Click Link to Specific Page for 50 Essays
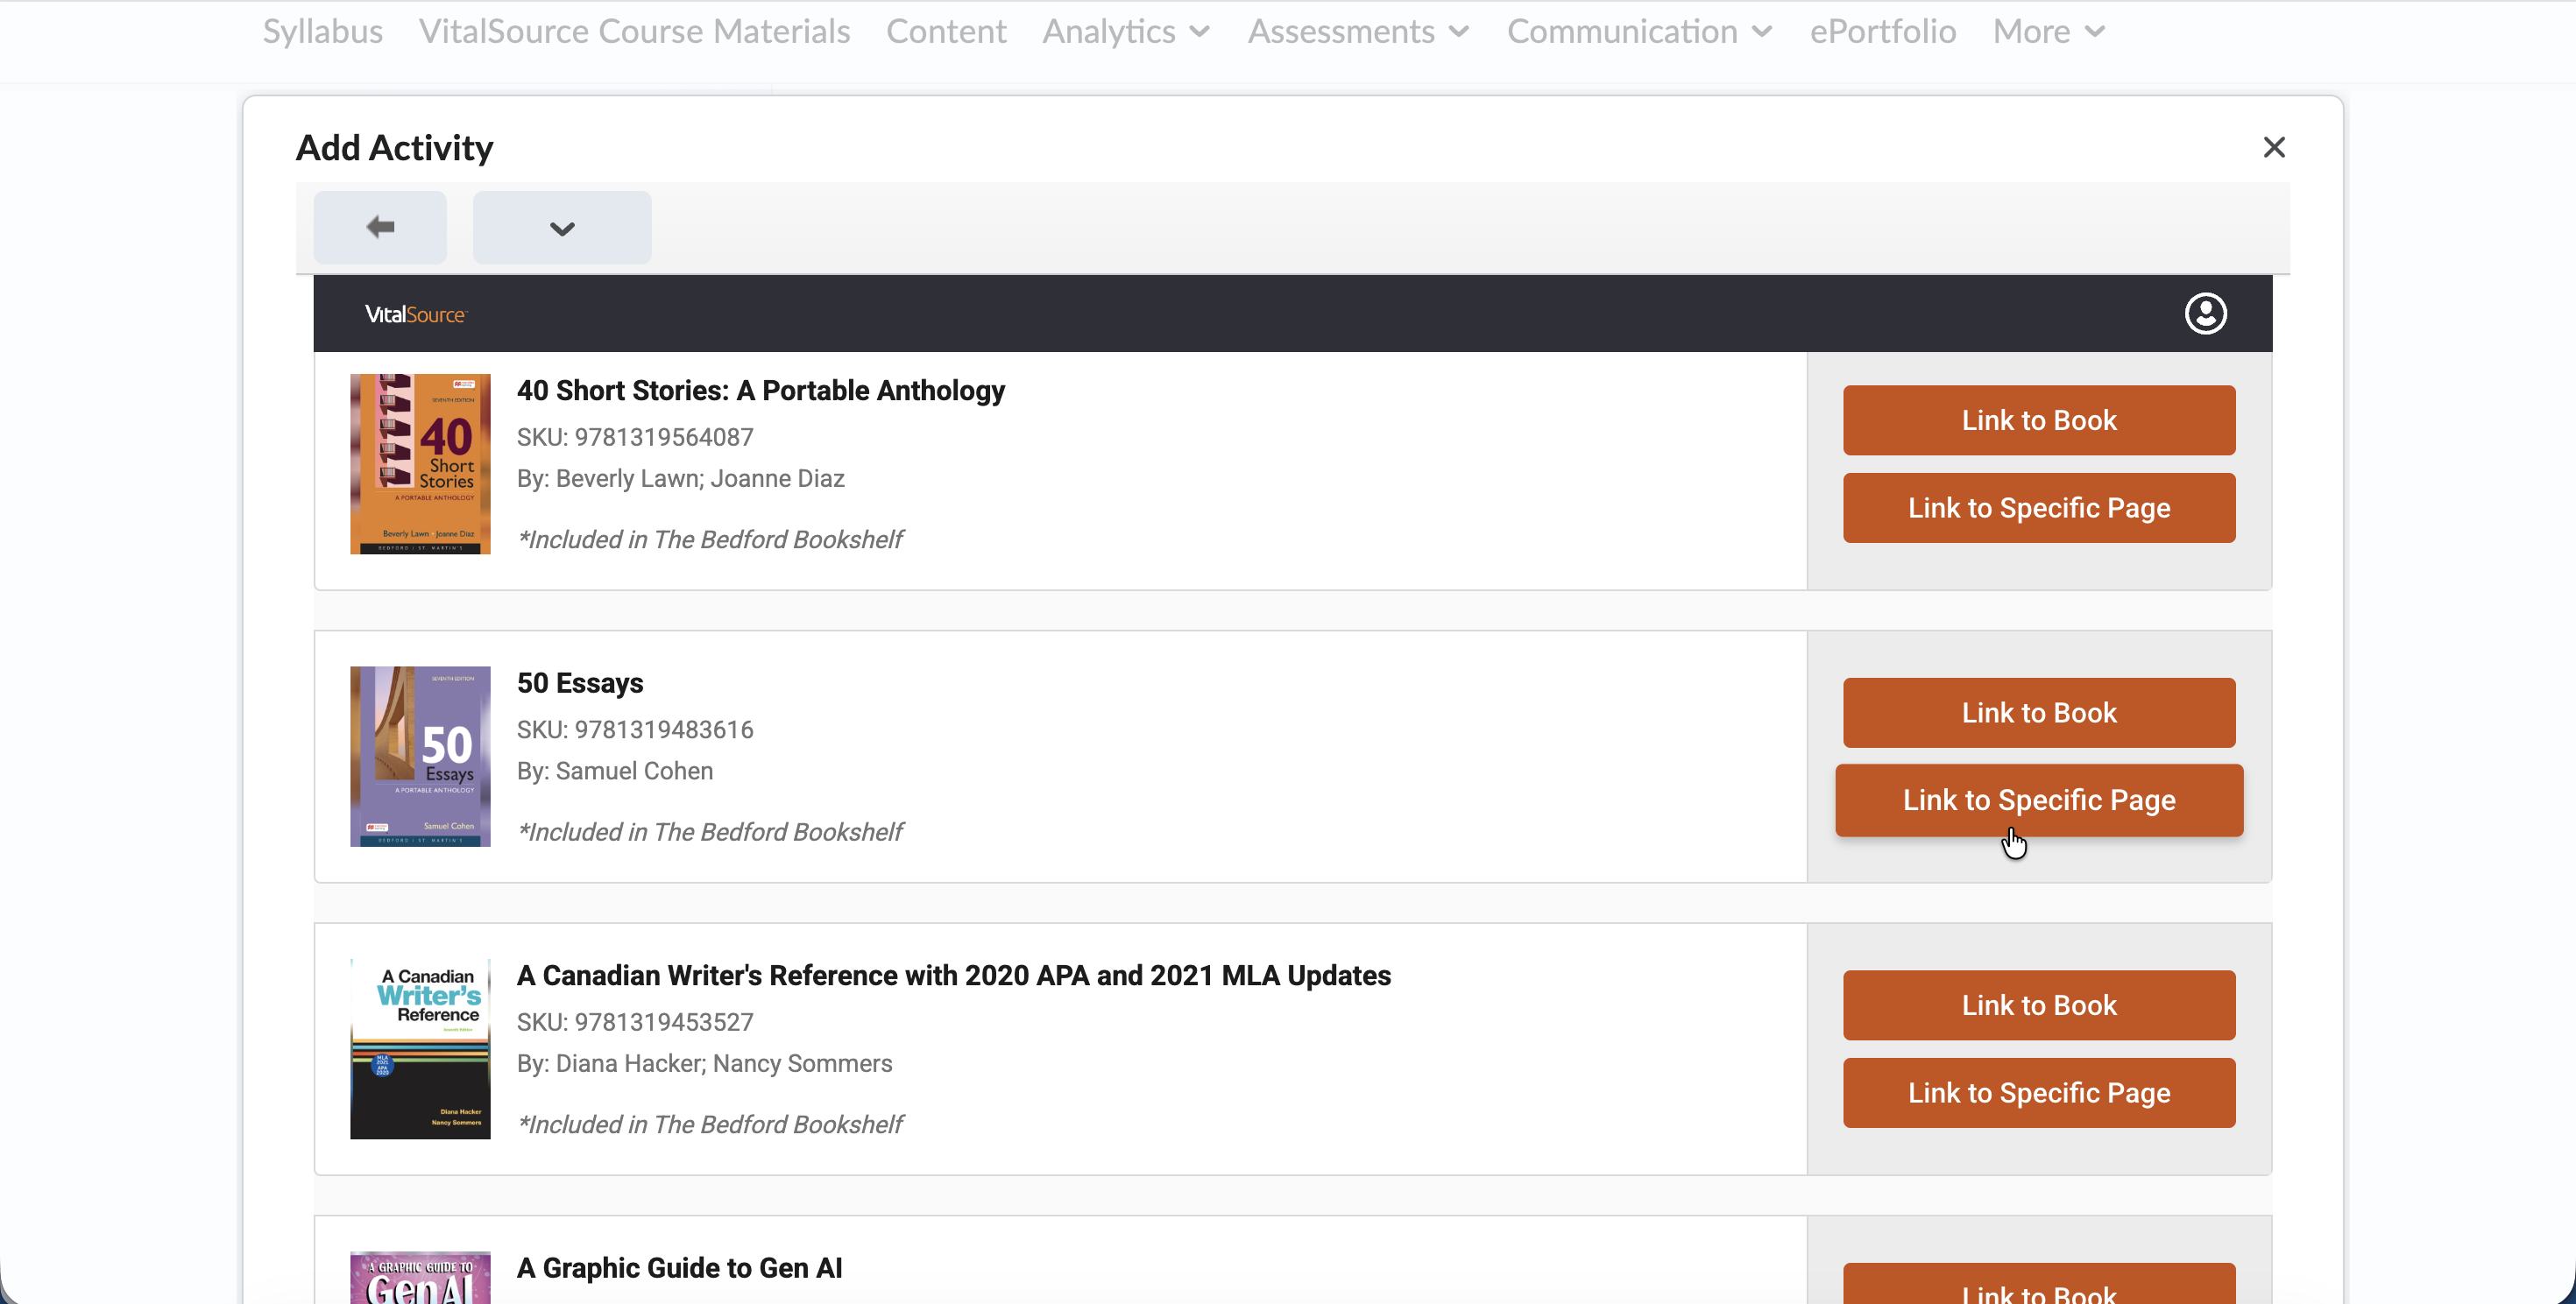Viewport: 2576px width, 1304px height. pyautogui.click(x=2039, y=800)
